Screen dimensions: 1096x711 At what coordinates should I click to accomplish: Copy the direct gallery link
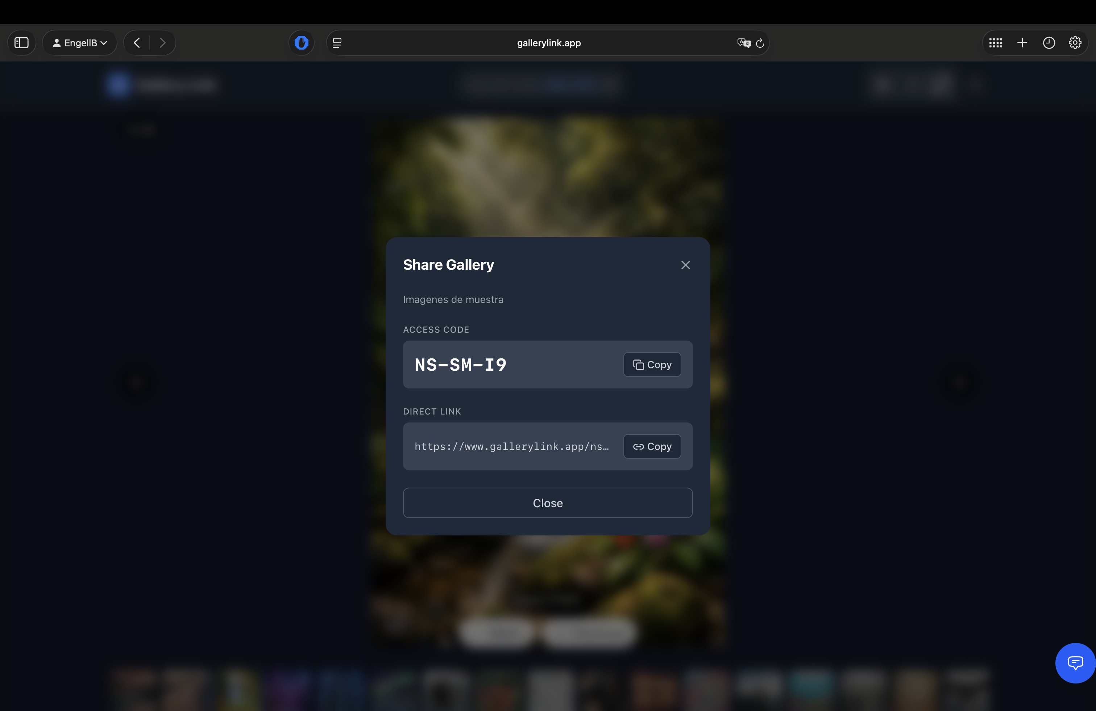(x=652, y=447)
